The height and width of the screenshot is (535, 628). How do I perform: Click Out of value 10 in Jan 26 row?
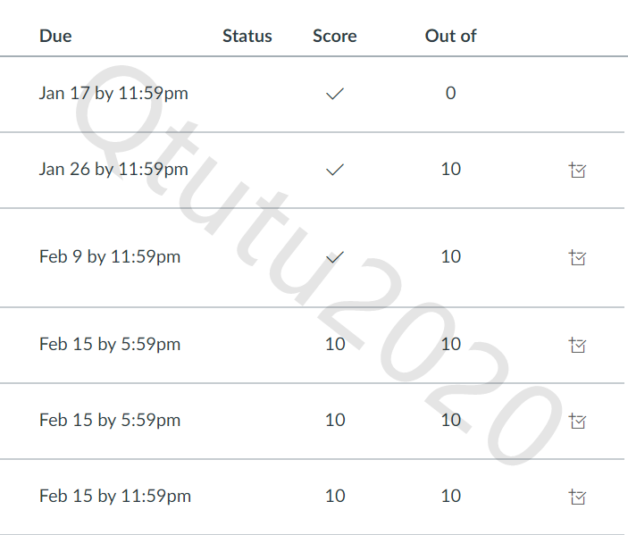[x=451, y=170]
